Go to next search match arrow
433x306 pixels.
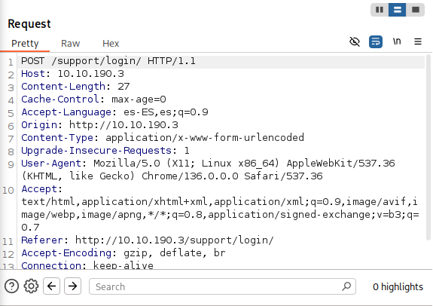point(72,286)
